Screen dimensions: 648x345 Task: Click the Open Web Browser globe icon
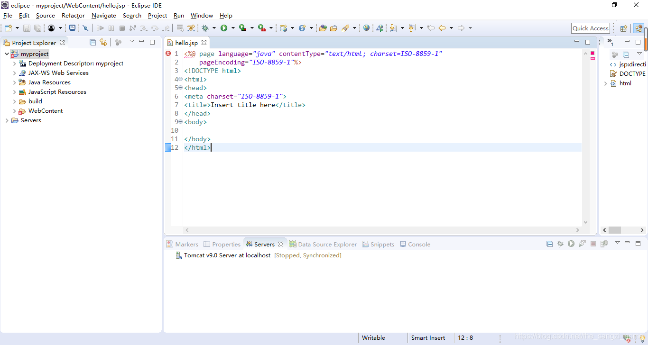click(x=366, y=28)
